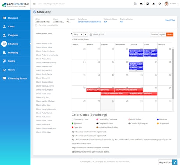The width and height of the screenshot is (180, 165).
Task: Open Help Articles button
Action: click(165, 162)
